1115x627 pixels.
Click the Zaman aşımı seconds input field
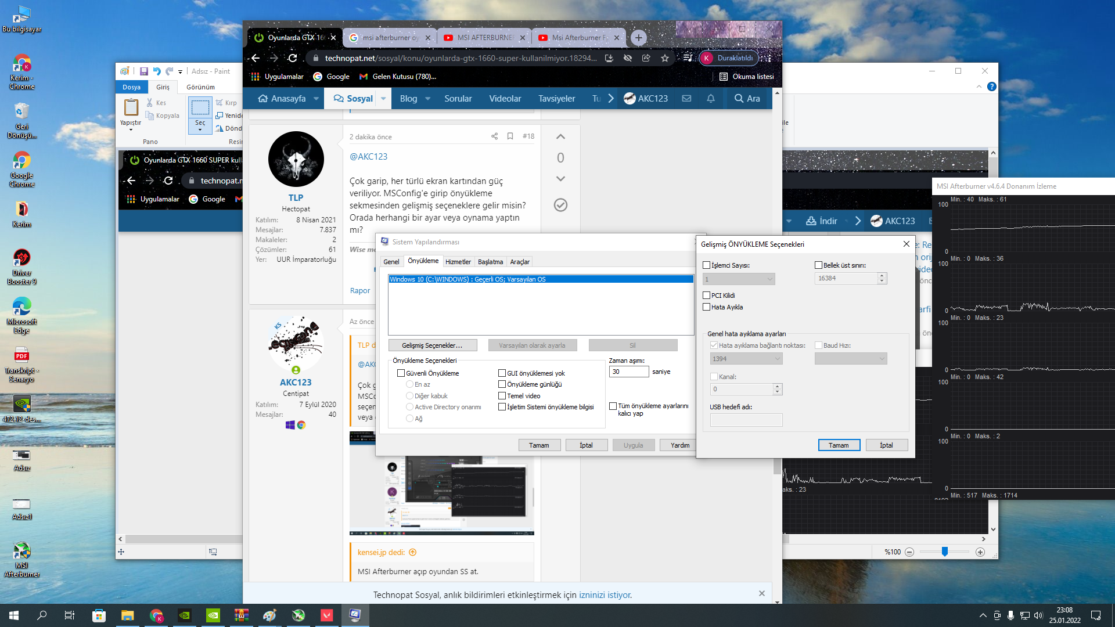pos(628,372)
